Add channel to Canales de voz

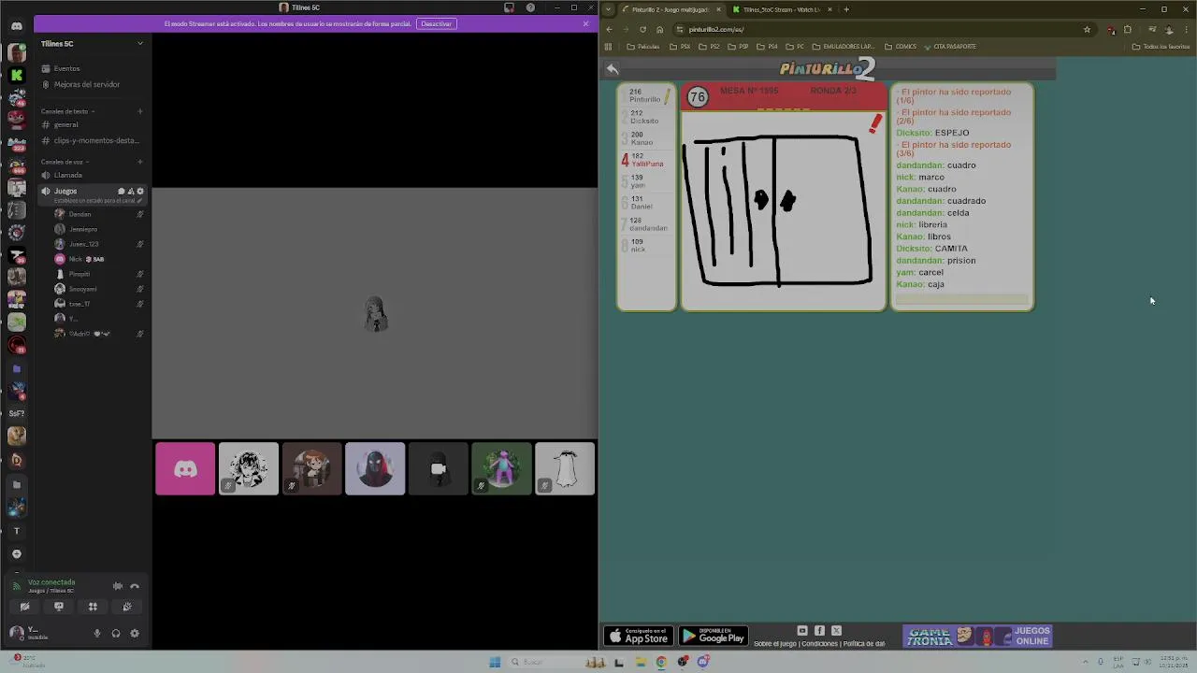[x=140, y=162]
